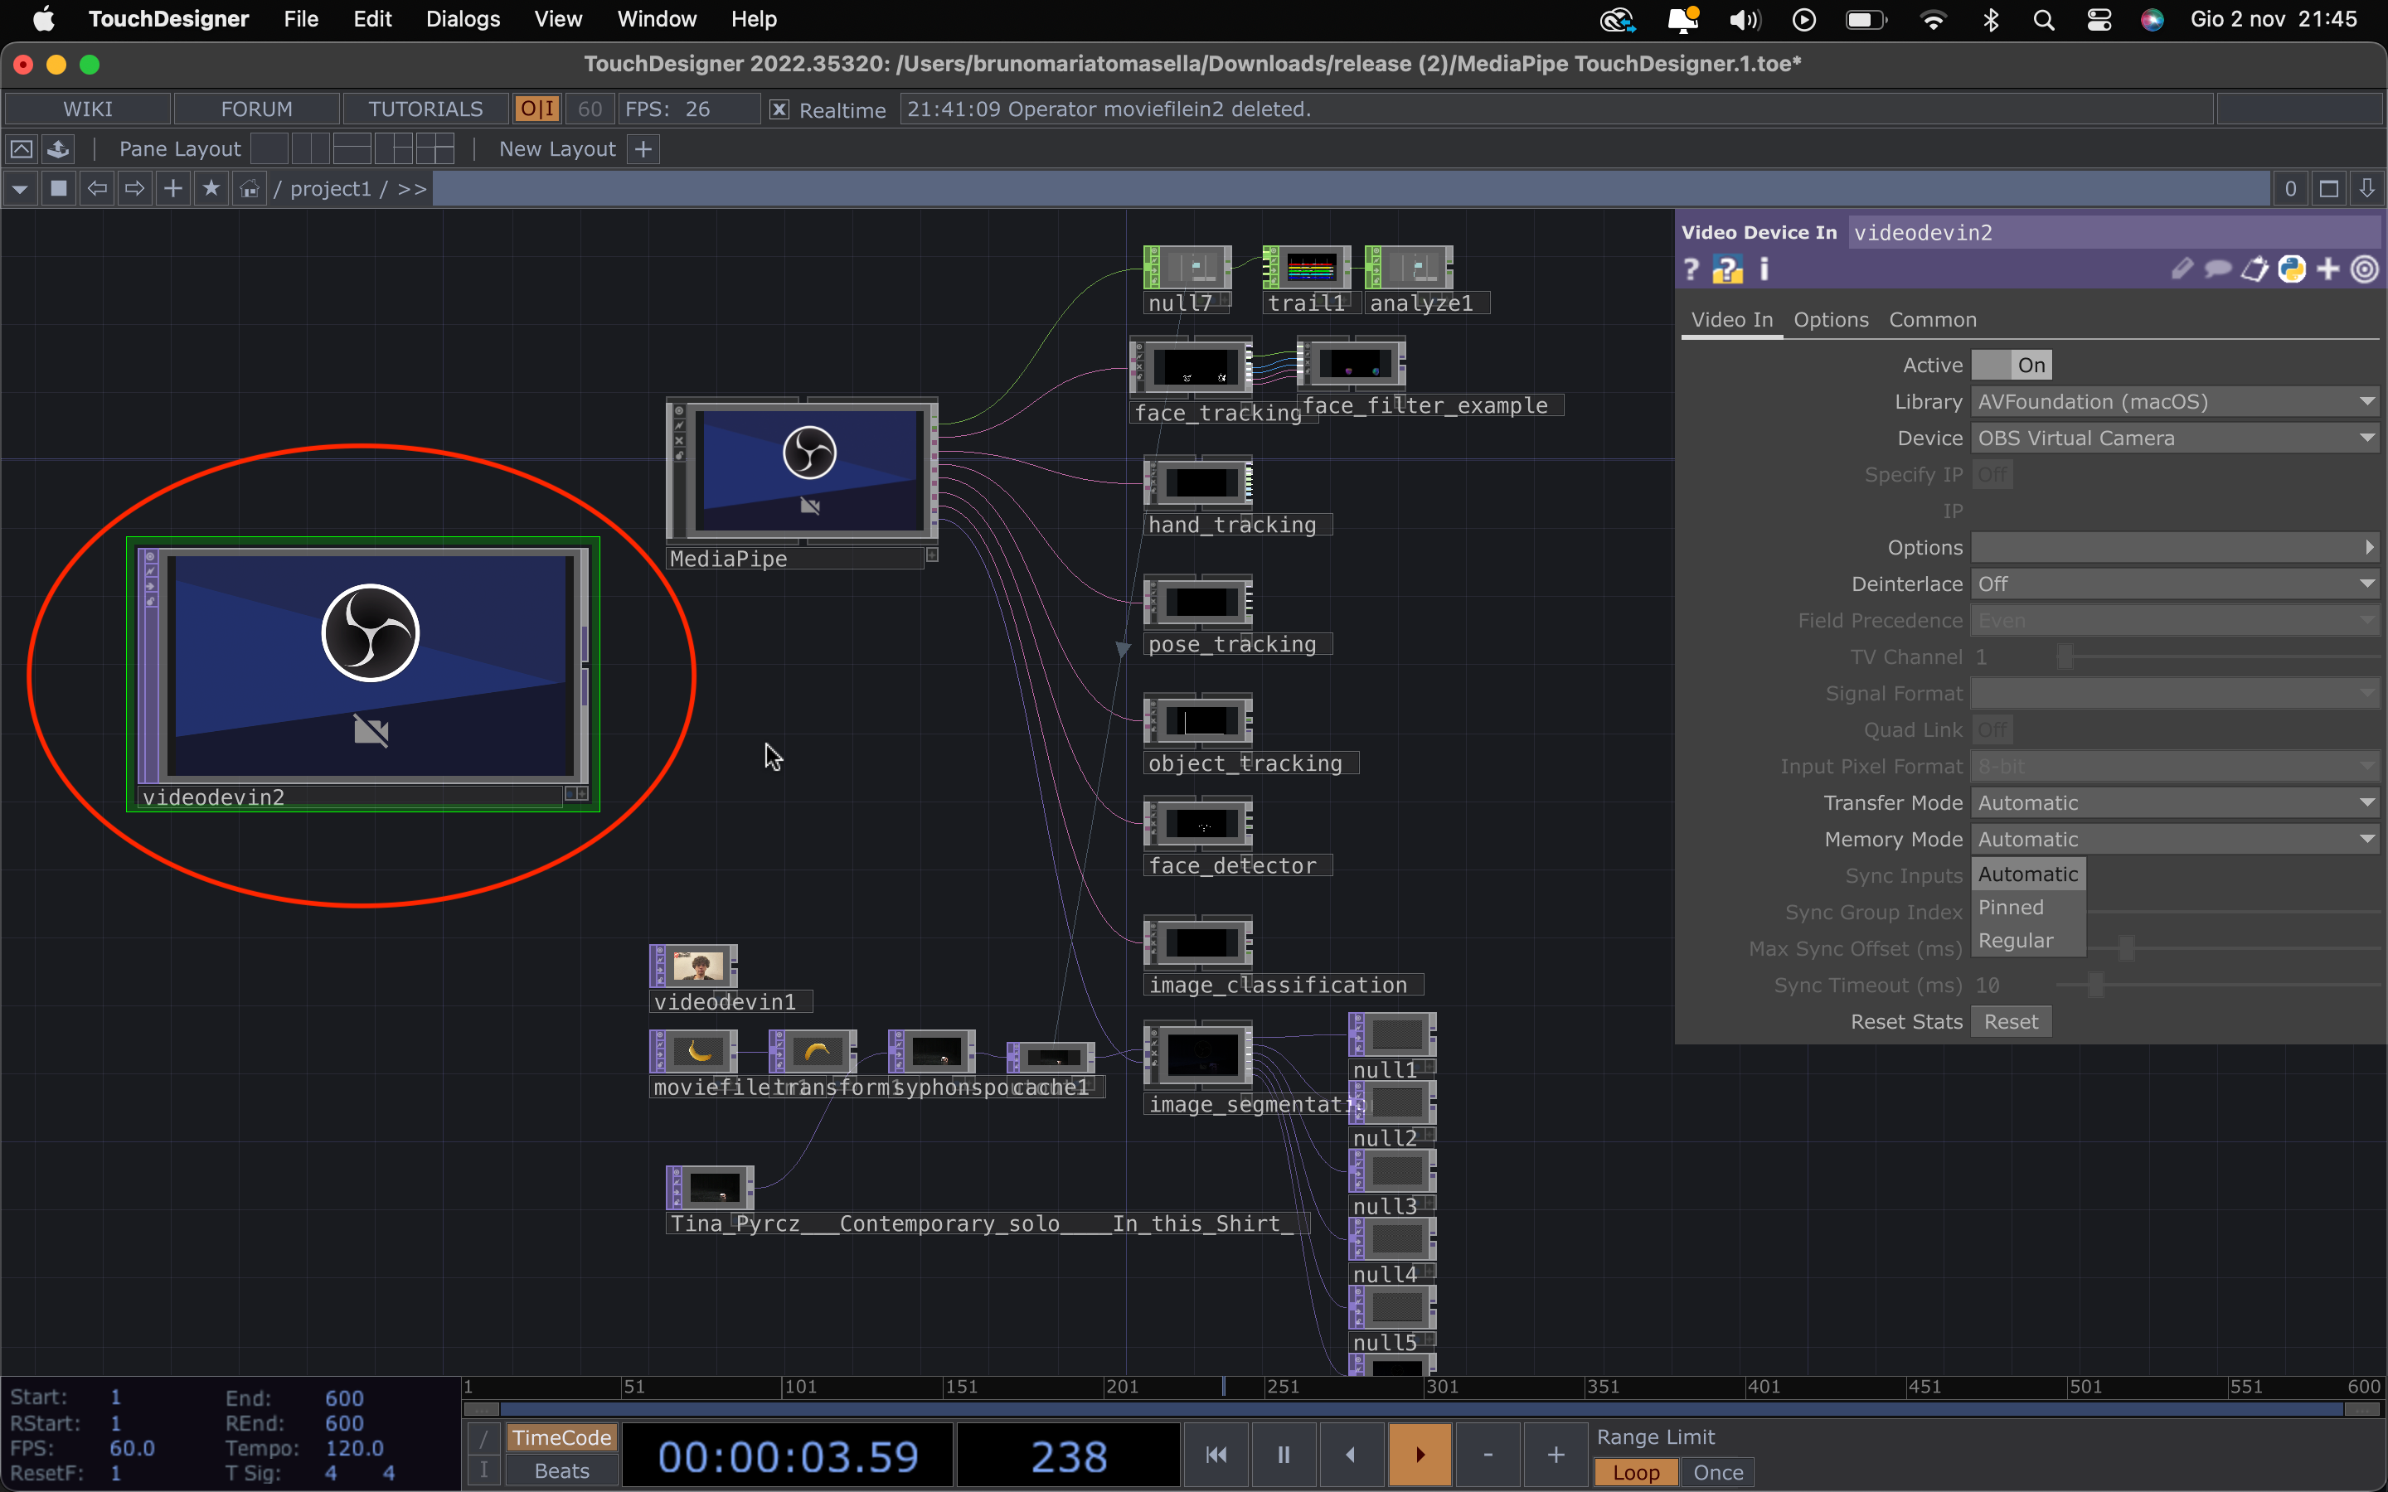Click the import/export tray icon in layout bar
Image resolution: width=2388 pixels, height=1492 pixels.
tap(58, 149)
